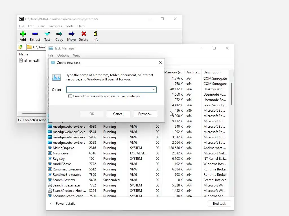Click the Create new task dialog icon
The image size is (289, 216).
[x=53, y=63]
